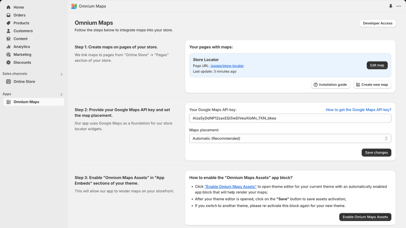The height and width of the screenshot is (228, 406).
Task: Click the Developer Access button
Action: (x=377, y=23)
